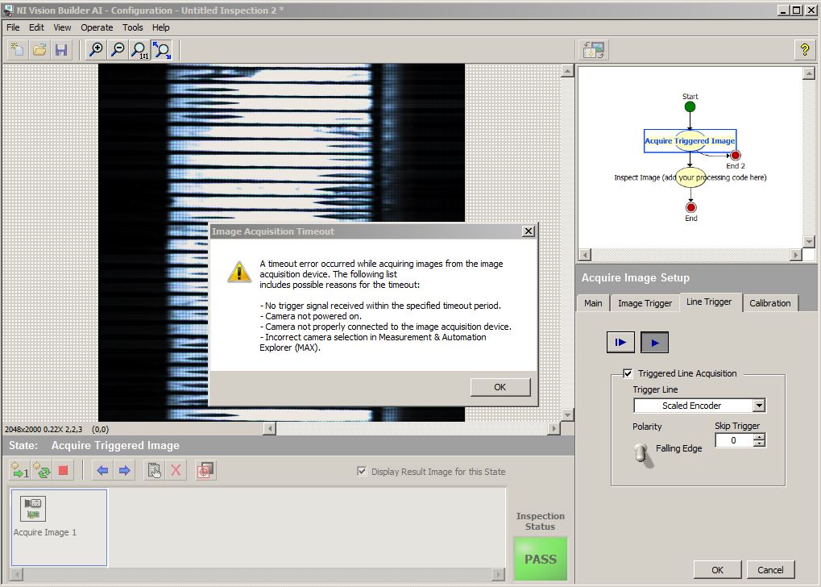Open the View menu

(x=62, y=27)
